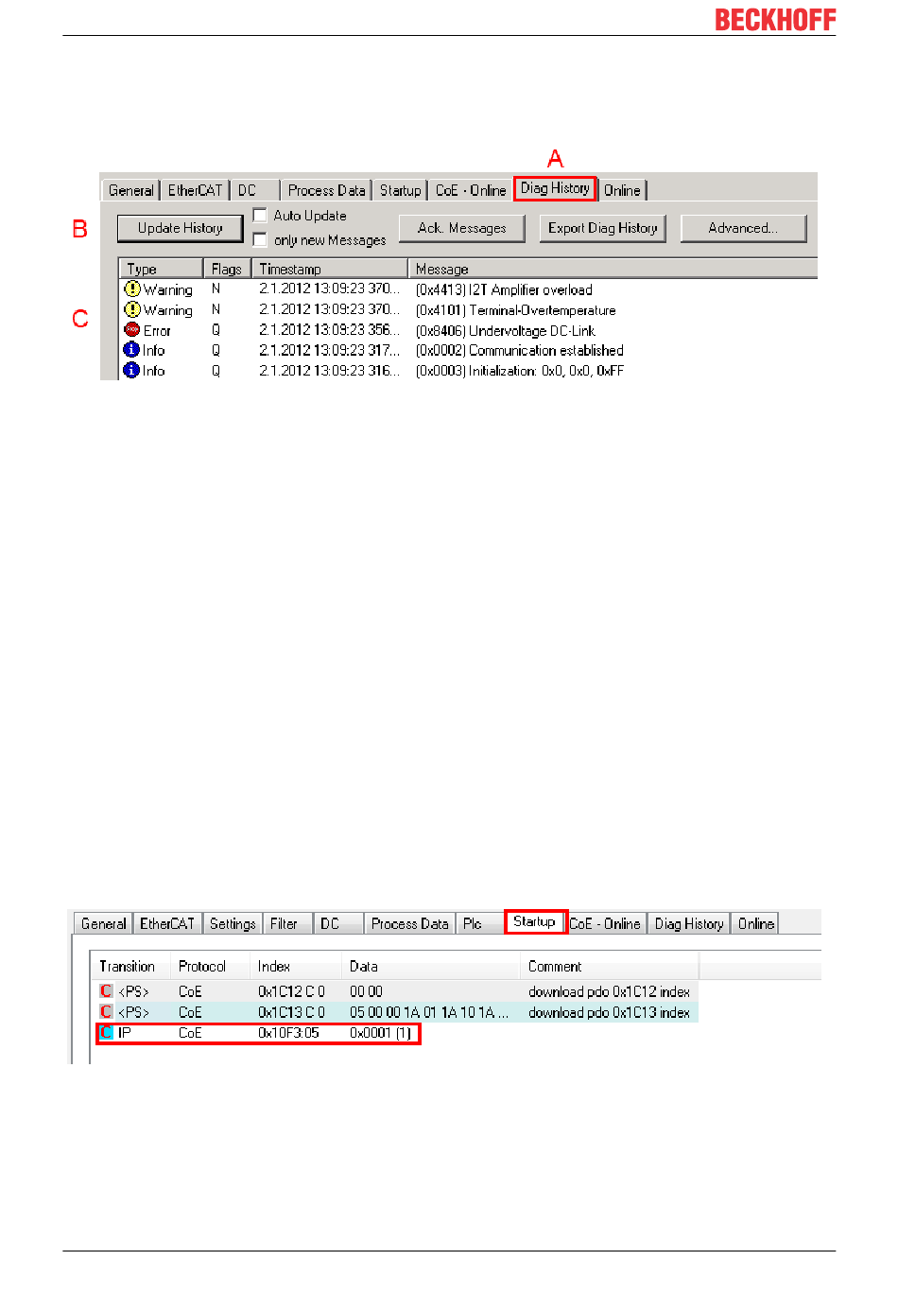The width and height of the screenshot is (898, 1295).
Task: Click comment download pdo 0x1C13 index
Action: tap(609, 1012)
